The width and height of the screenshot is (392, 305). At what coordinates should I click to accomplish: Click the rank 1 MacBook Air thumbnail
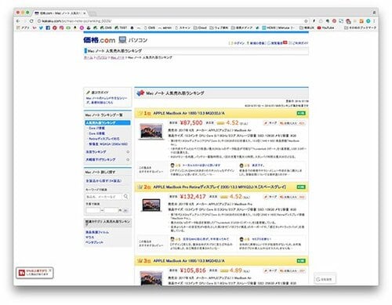coord(151,131)
